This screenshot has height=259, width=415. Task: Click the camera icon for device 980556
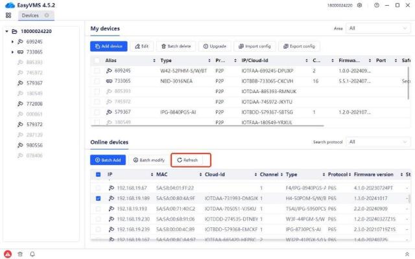[20, 145]
